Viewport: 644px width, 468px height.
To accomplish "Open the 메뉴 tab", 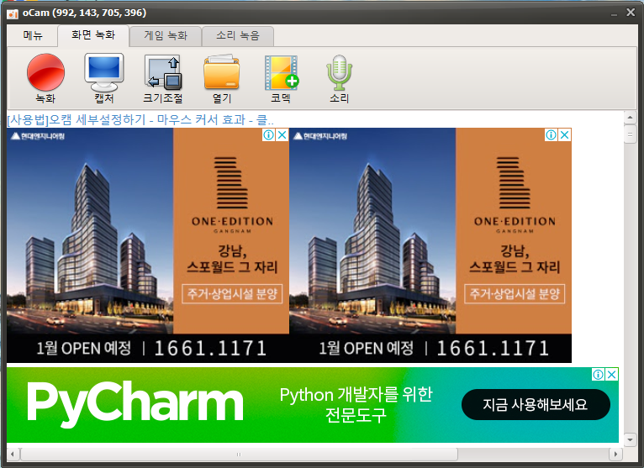I will pyautogui.click(x=33, y=36).
